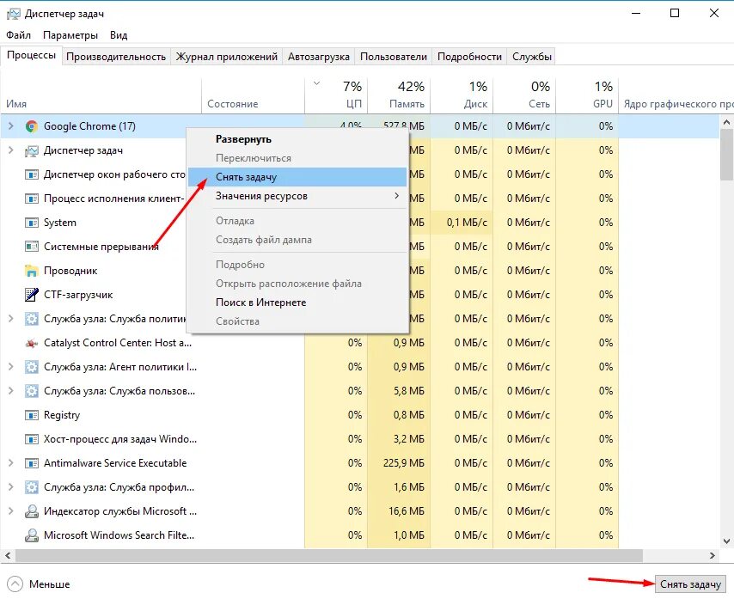Sort by the Память column header

(399, 95)
